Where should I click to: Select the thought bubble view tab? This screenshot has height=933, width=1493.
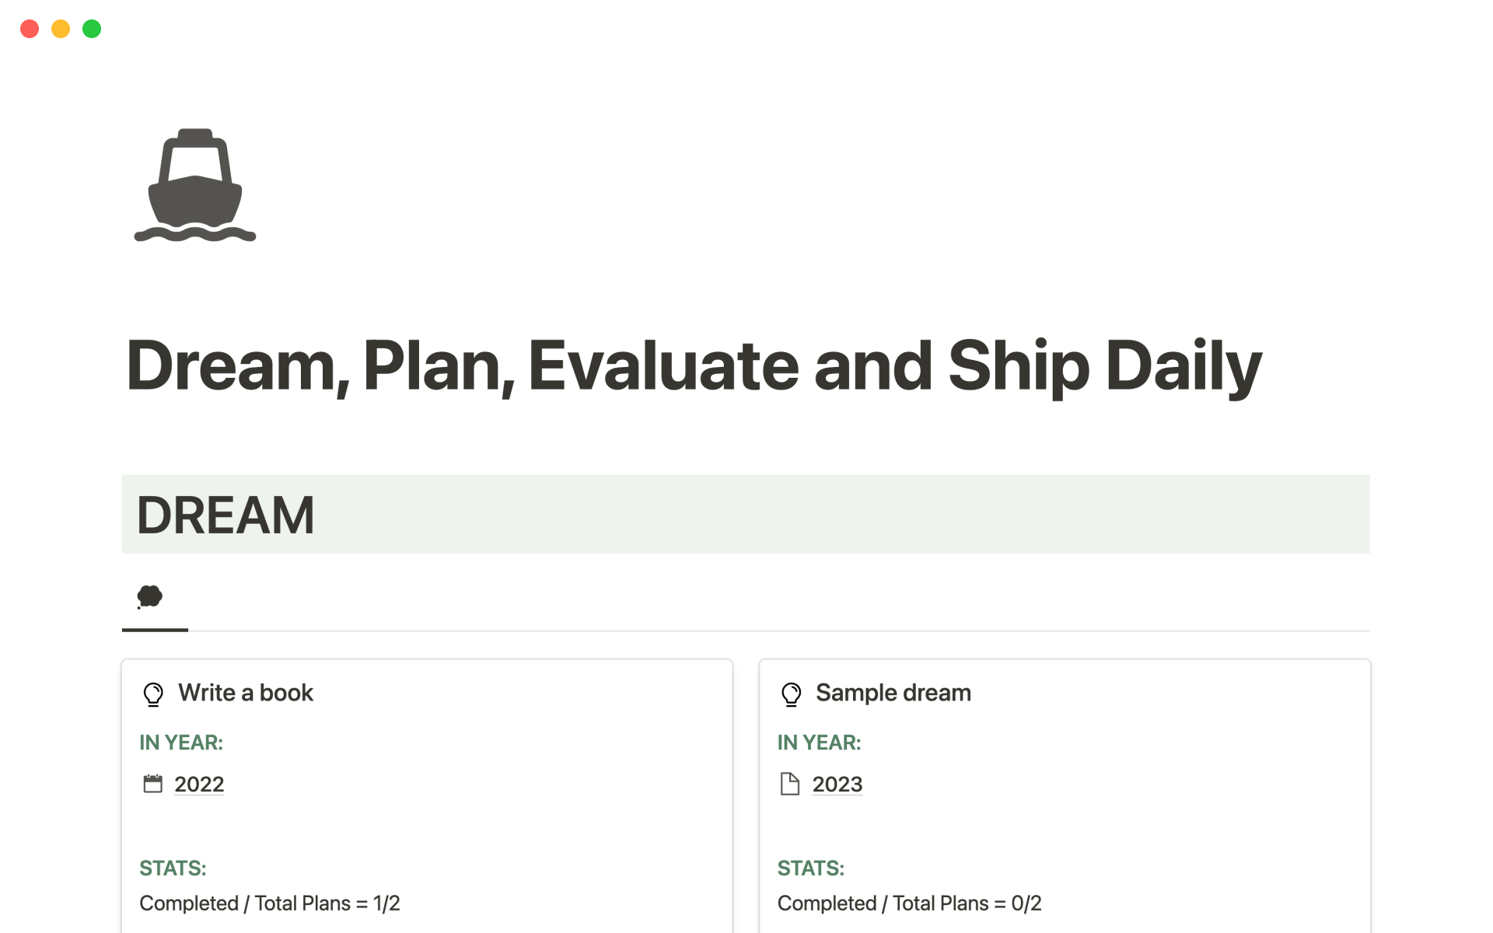pos(150,597)
